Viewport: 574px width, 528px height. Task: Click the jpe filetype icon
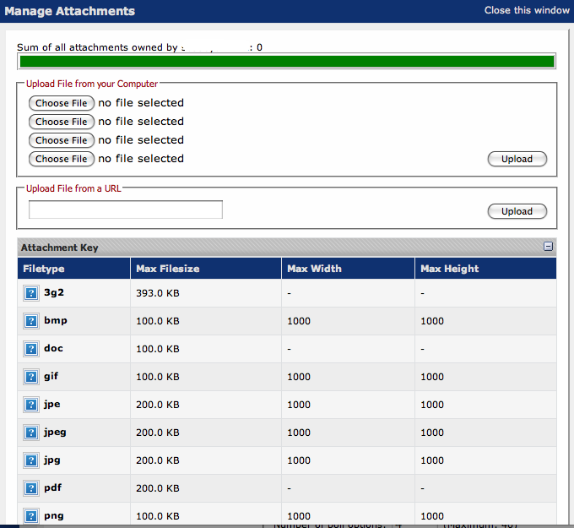click(31, 405)
